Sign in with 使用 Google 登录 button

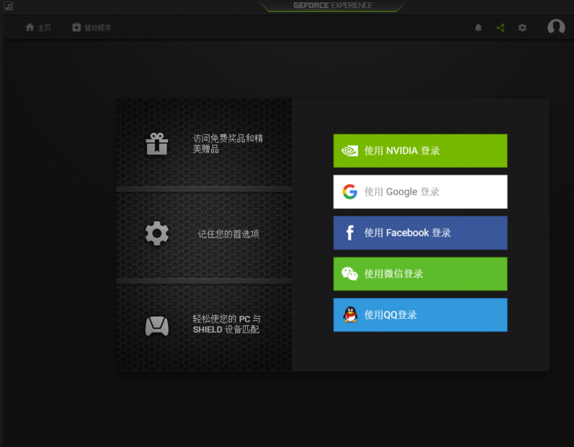420,192
